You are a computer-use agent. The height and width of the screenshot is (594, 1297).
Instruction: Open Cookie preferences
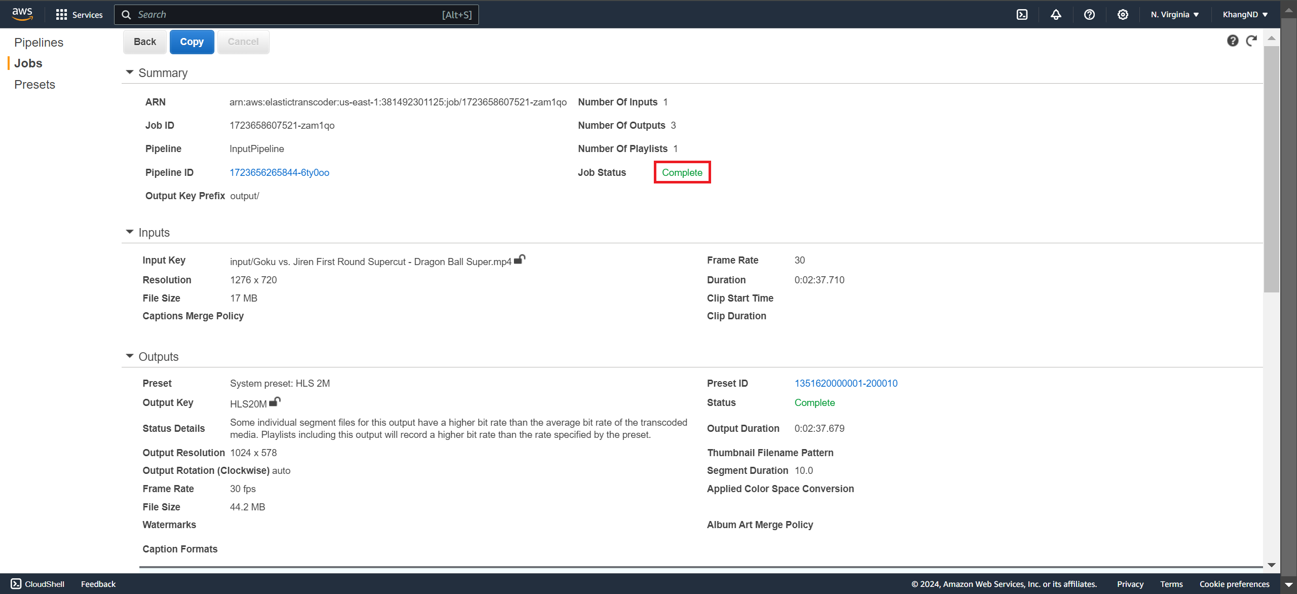(1234, 584)
